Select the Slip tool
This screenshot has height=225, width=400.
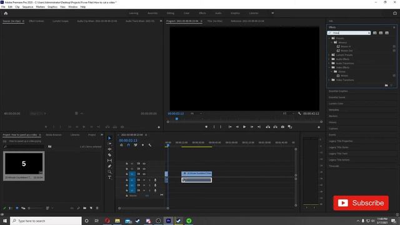[x=110, y=161]
